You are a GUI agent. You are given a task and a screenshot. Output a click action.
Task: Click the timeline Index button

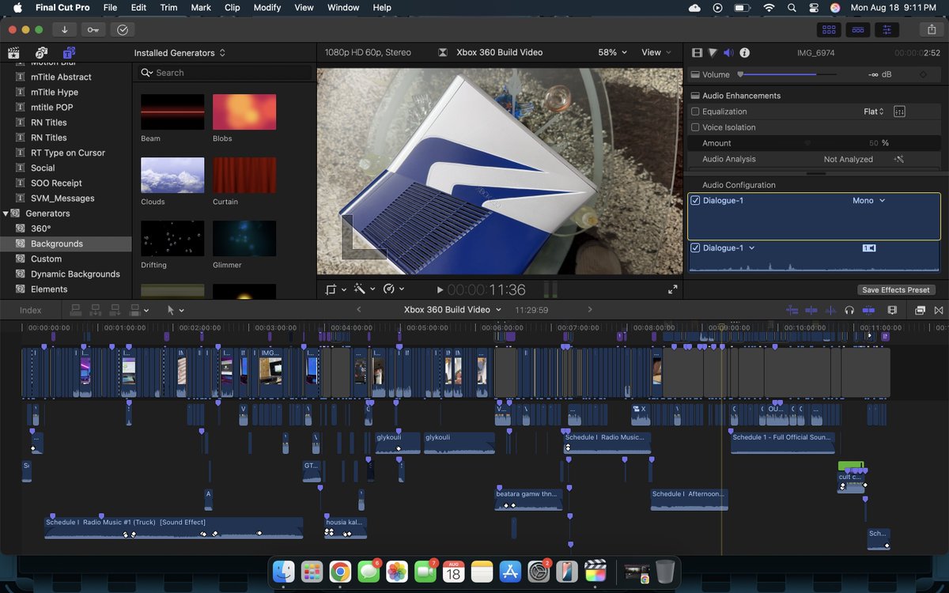tap(31, 310)
